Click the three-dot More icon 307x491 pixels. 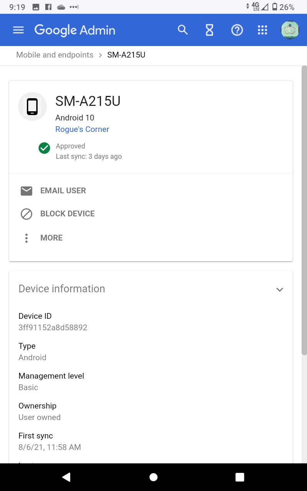tap(26, 238)
